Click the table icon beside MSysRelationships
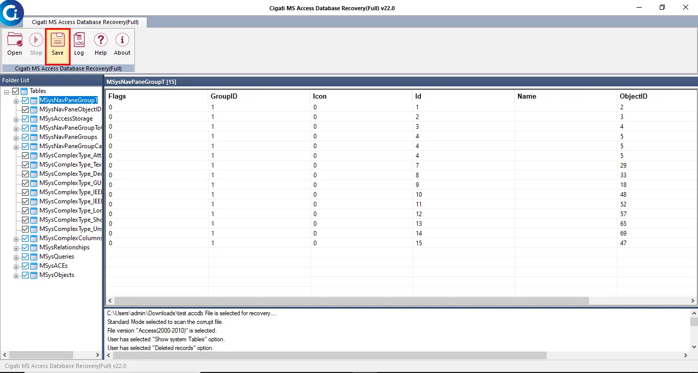The height and width of the screenshot is (373, 698). [x=34, y=247]
